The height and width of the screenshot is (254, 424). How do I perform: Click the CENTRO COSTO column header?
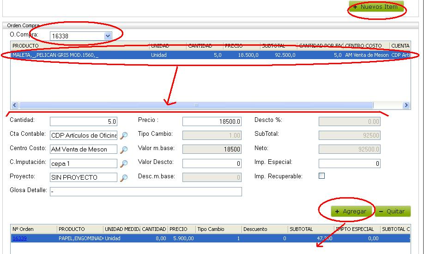366,46
